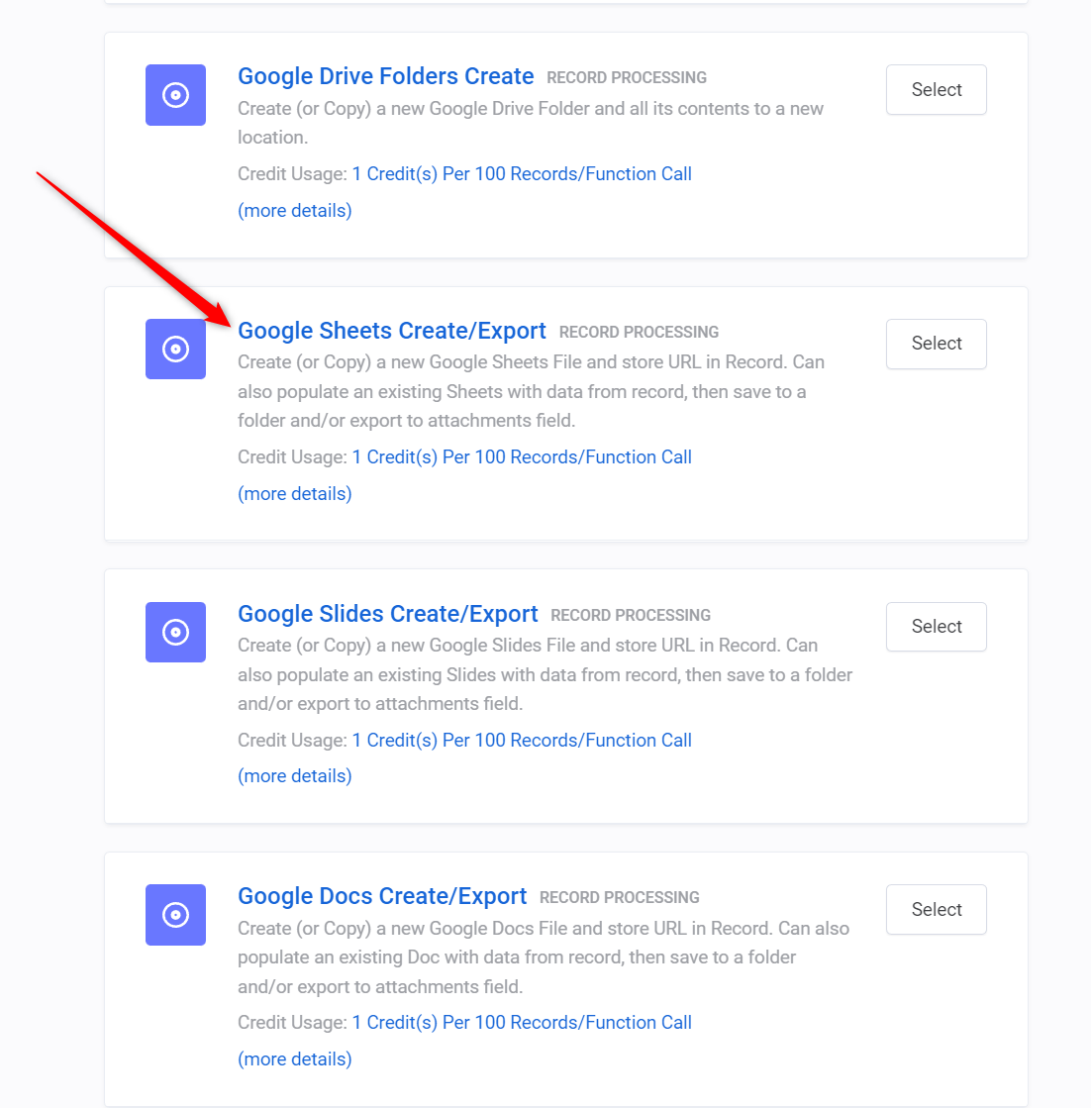Click the Docs credit usage pricing link
The width and height of the screenshot is (1091, 1108).
point(522,1022)
